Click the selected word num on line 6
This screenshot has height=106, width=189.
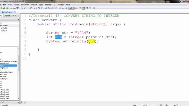point(58,37)
